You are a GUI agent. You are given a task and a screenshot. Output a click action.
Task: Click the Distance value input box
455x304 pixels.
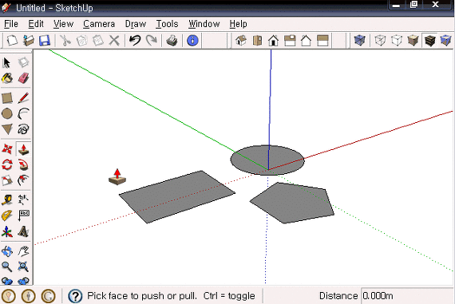point(407,295)
